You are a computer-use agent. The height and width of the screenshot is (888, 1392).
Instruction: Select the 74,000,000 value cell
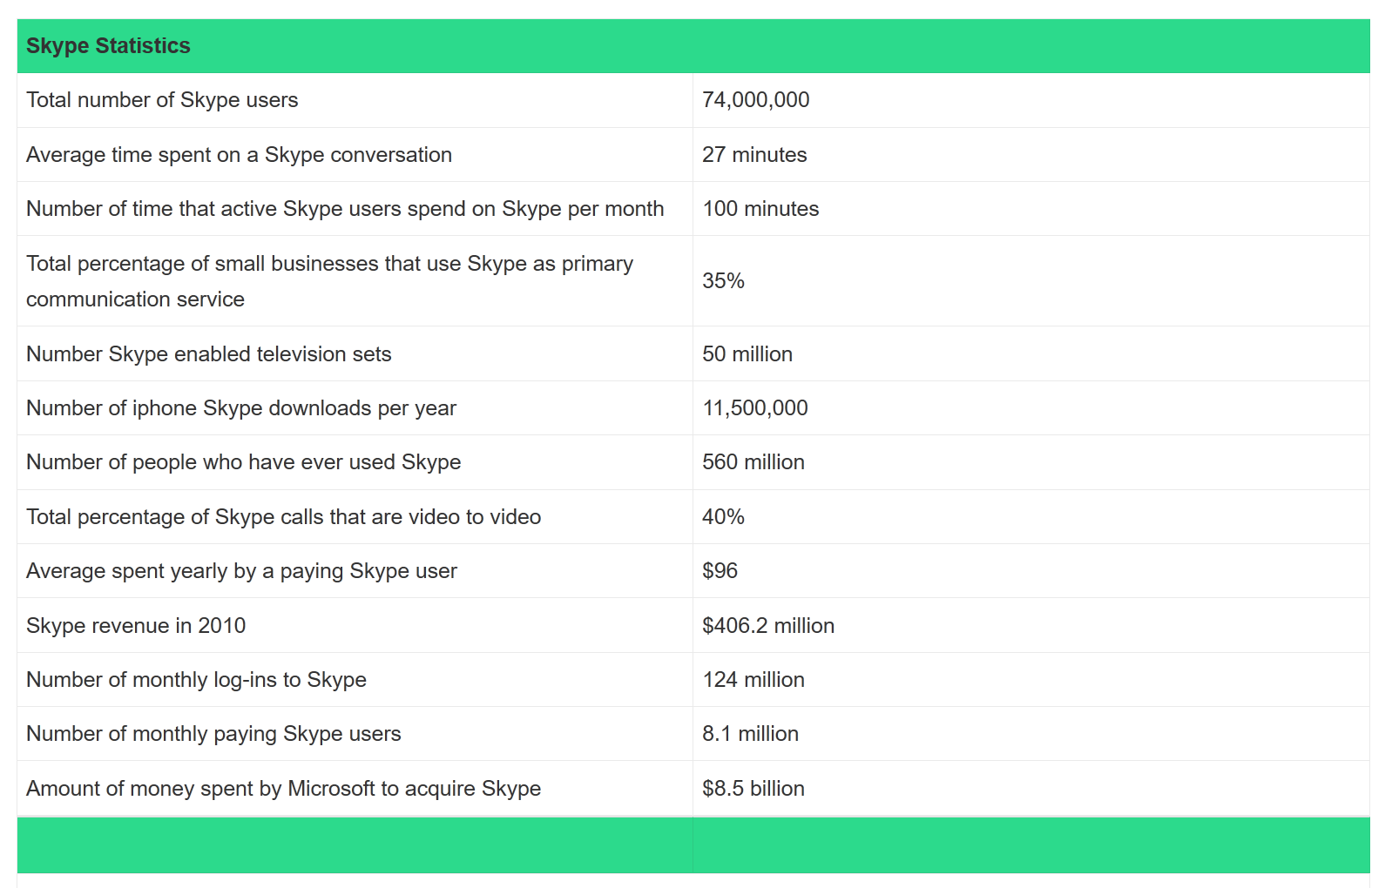755,100
